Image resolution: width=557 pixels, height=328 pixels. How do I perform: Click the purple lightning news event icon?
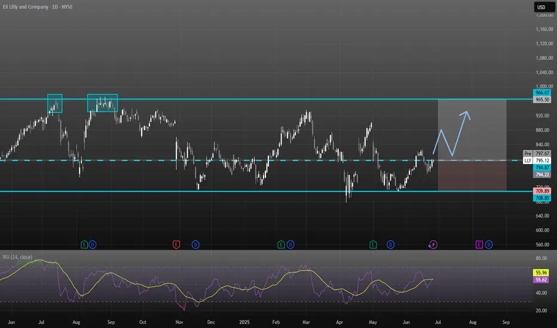[433, 245]
